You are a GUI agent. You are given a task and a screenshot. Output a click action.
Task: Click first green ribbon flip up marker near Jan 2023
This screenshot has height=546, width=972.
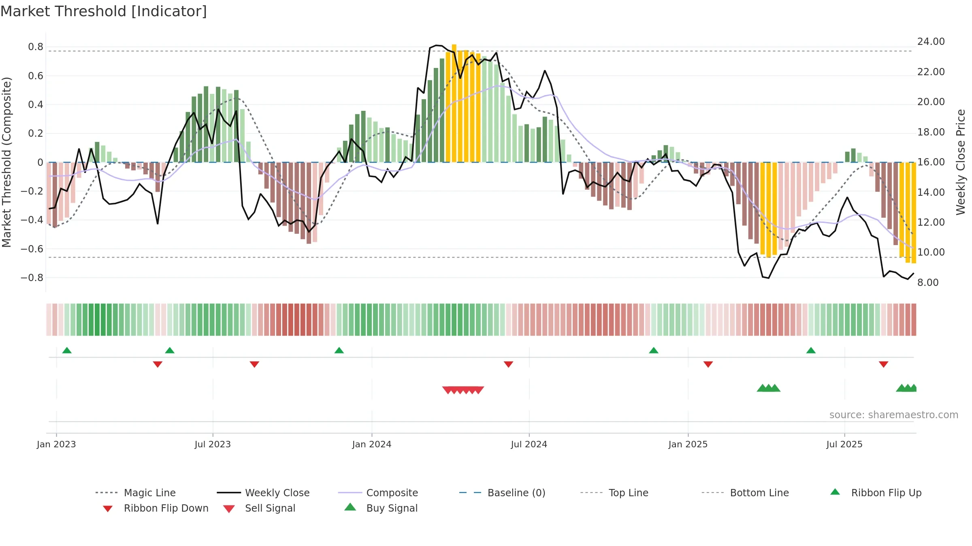[x=67, y=350]
